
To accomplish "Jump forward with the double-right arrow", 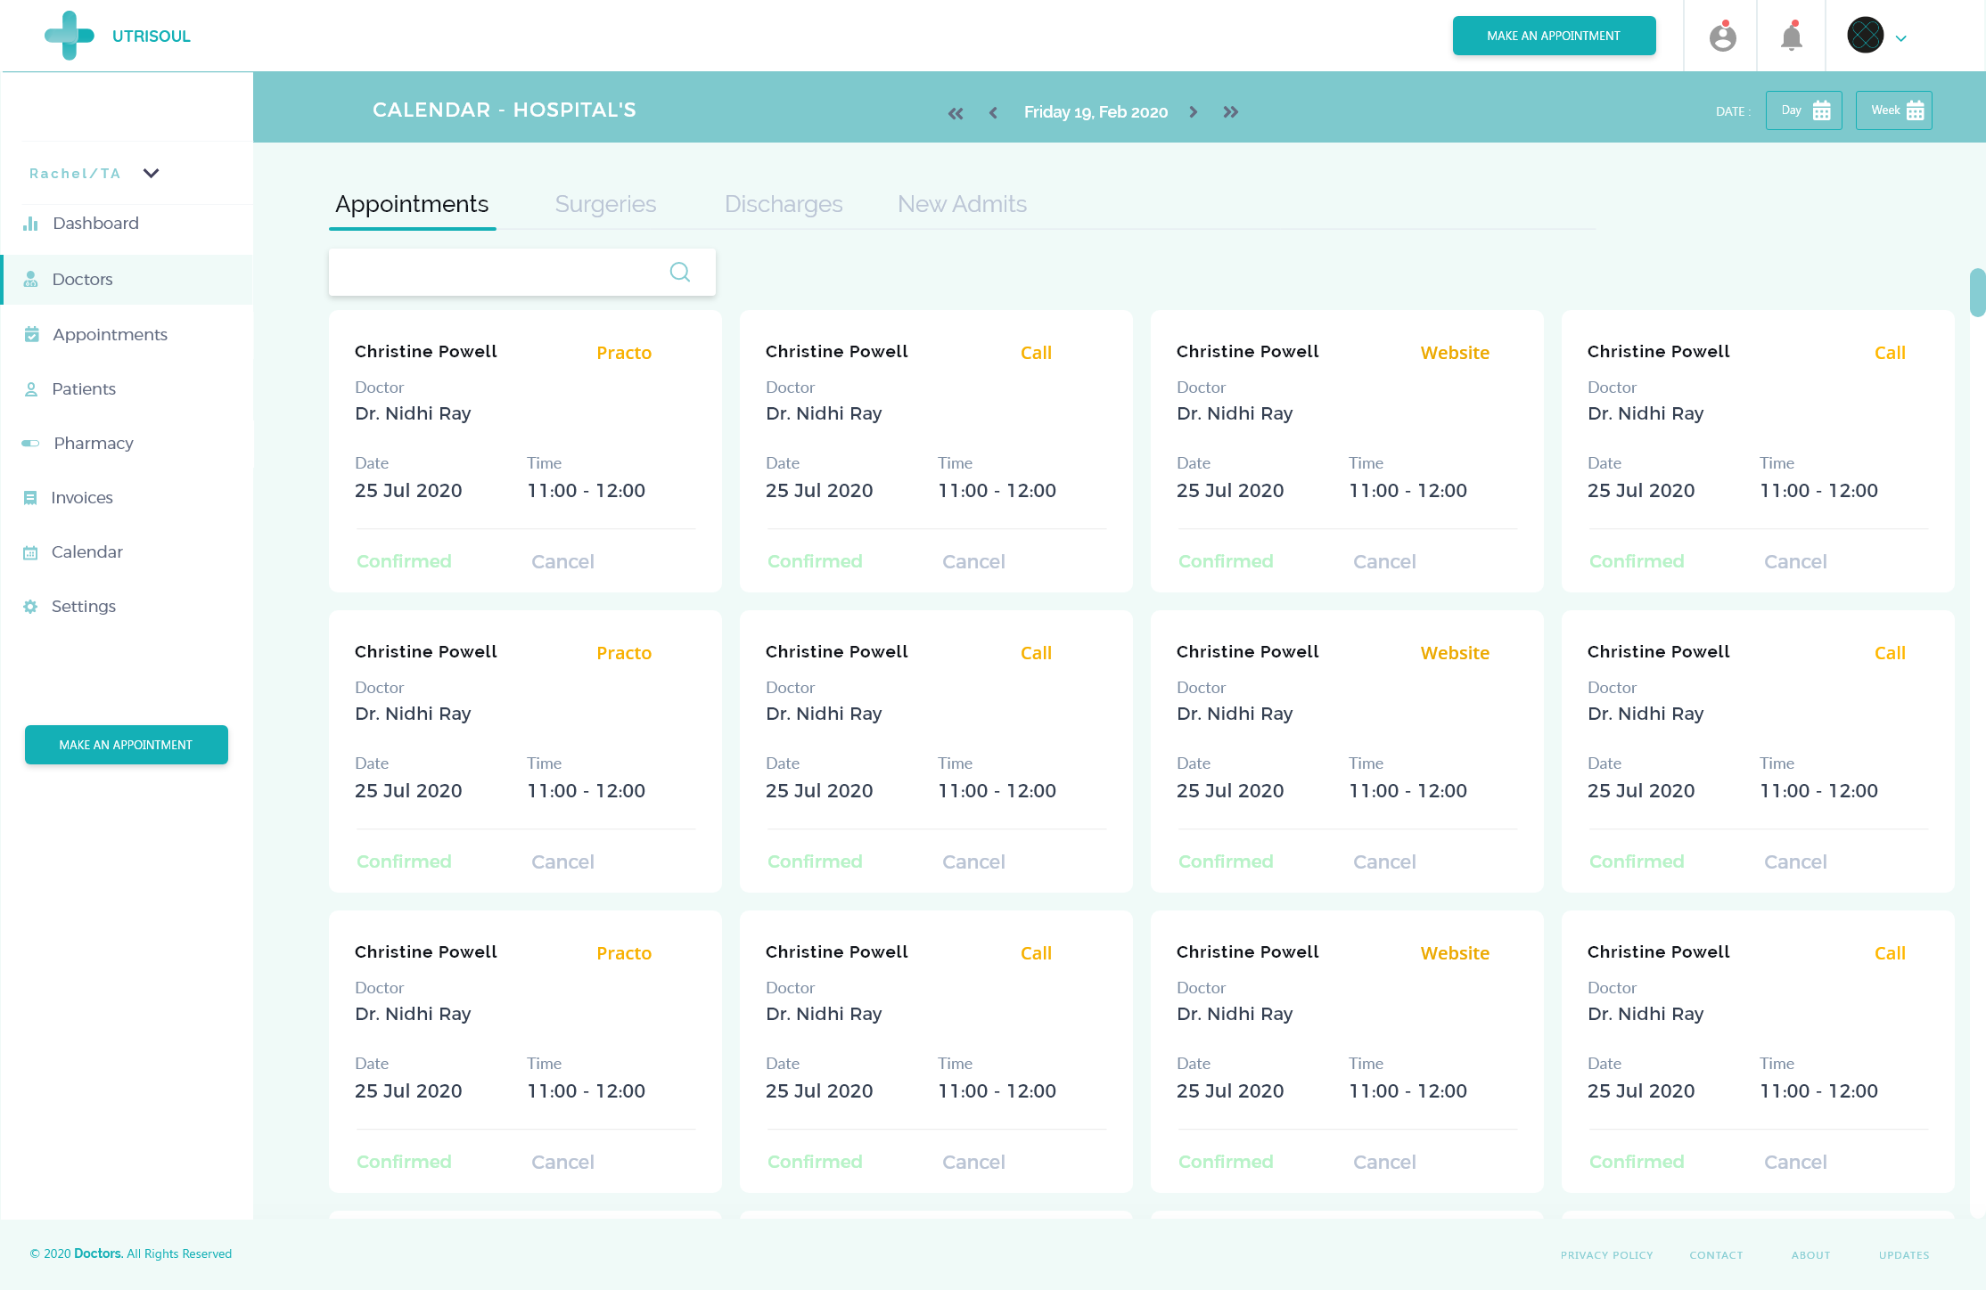I will [1230, 112].
